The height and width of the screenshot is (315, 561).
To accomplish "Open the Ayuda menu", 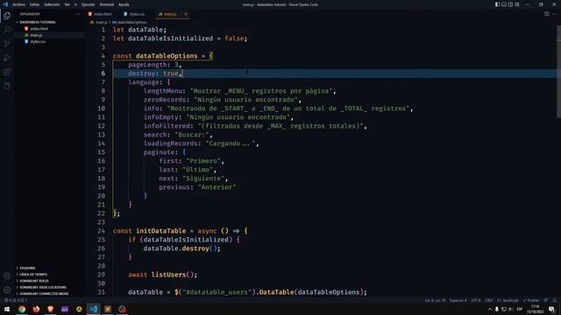I will click(124, 4).
